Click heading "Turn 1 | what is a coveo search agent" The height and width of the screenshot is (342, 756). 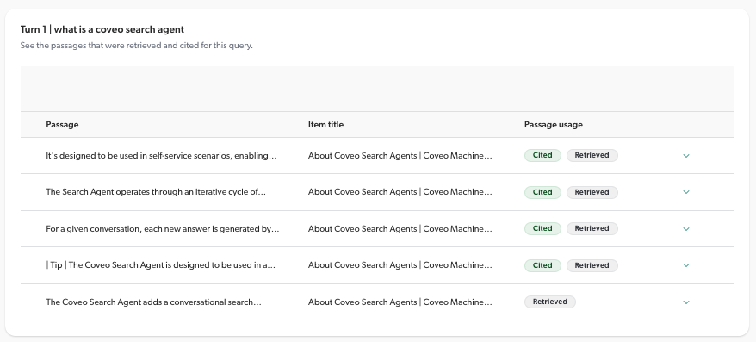click(x=102, y=29)
